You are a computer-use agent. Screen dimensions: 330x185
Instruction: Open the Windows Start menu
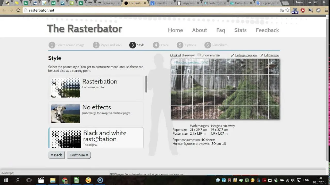tap(6, 180)
